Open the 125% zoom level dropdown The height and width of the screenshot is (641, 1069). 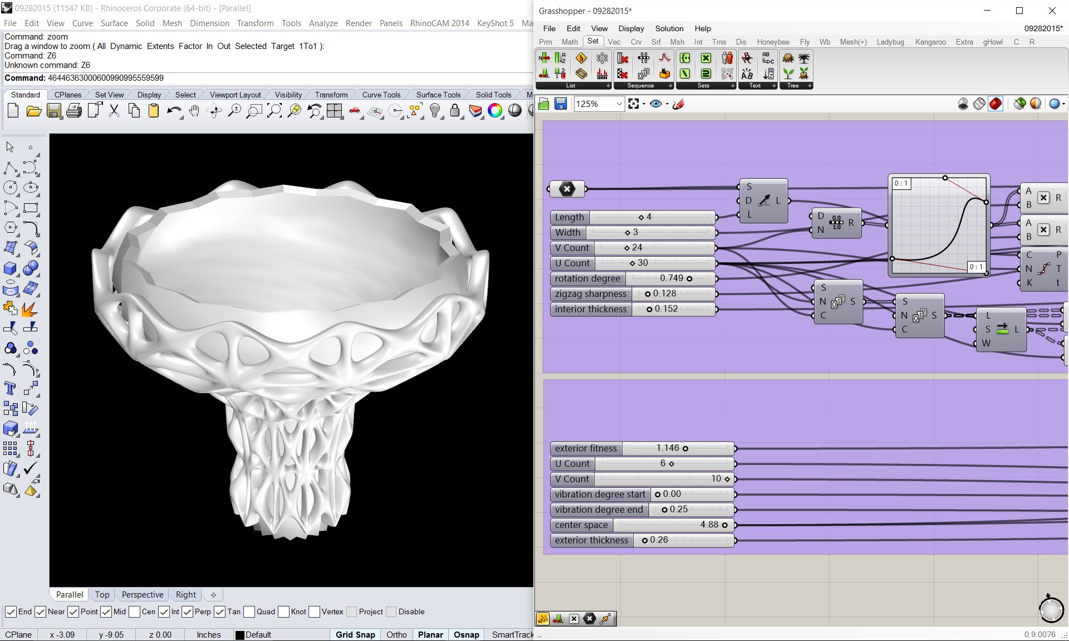619,104
